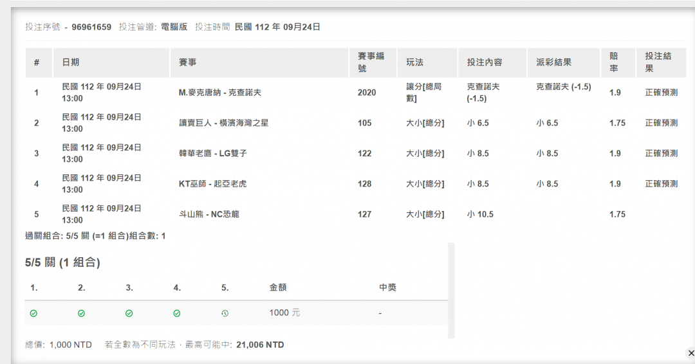This screenshot has width=695, height=364.
Task: Click event number 2020
Action: [367, 93]
